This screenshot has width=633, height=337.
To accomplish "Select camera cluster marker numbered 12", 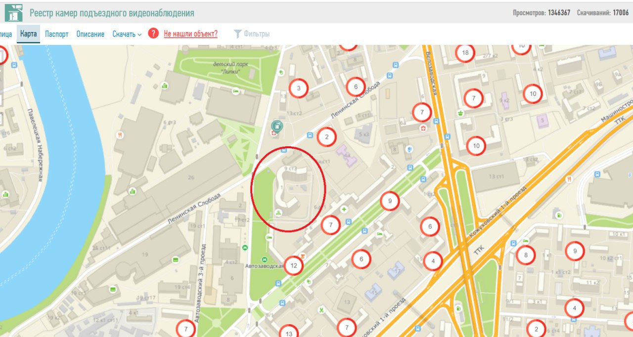I will [x=294, y=266].
